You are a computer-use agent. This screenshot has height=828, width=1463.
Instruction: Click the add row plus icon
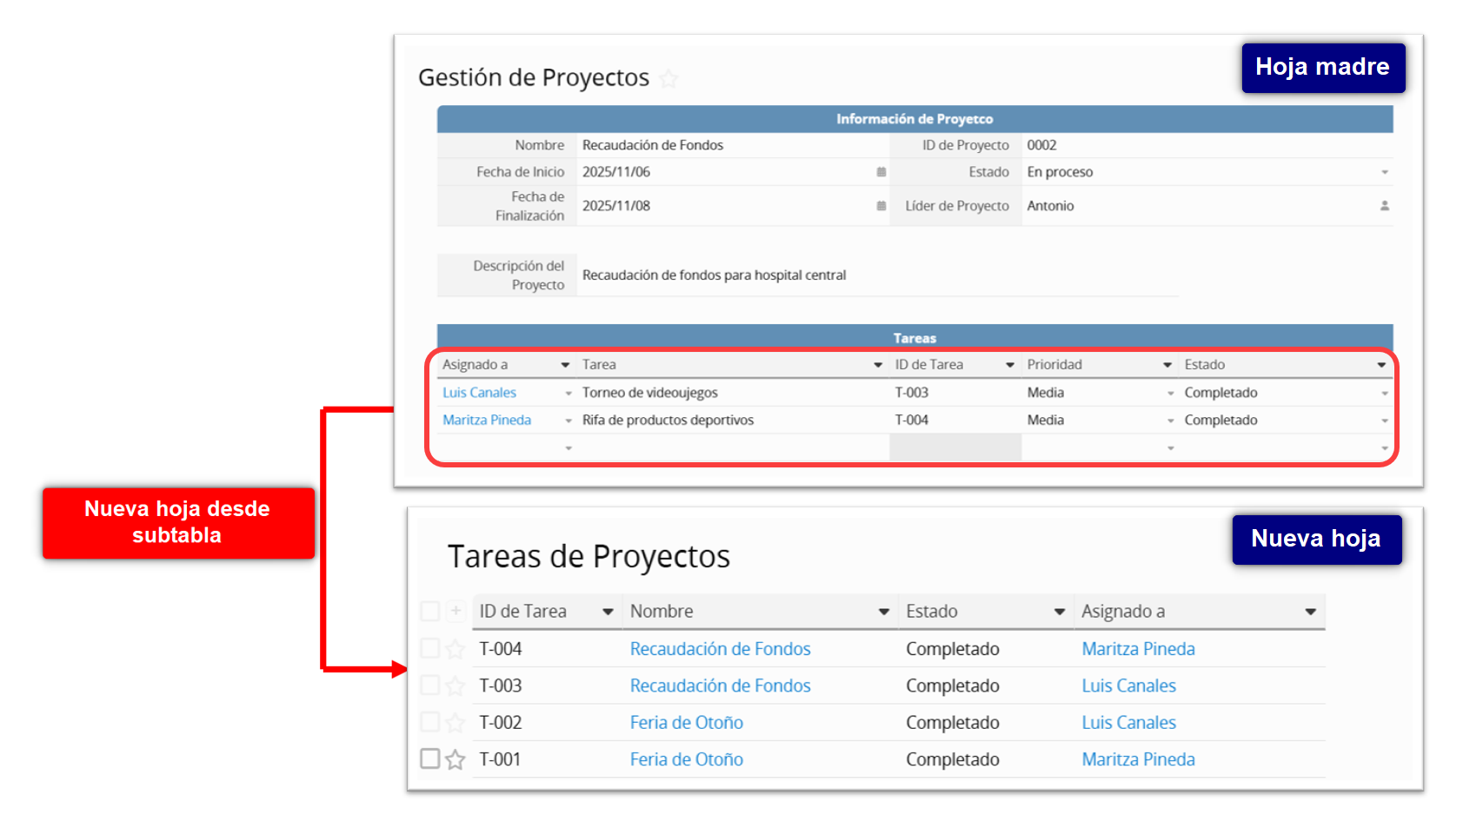point(456,611)
